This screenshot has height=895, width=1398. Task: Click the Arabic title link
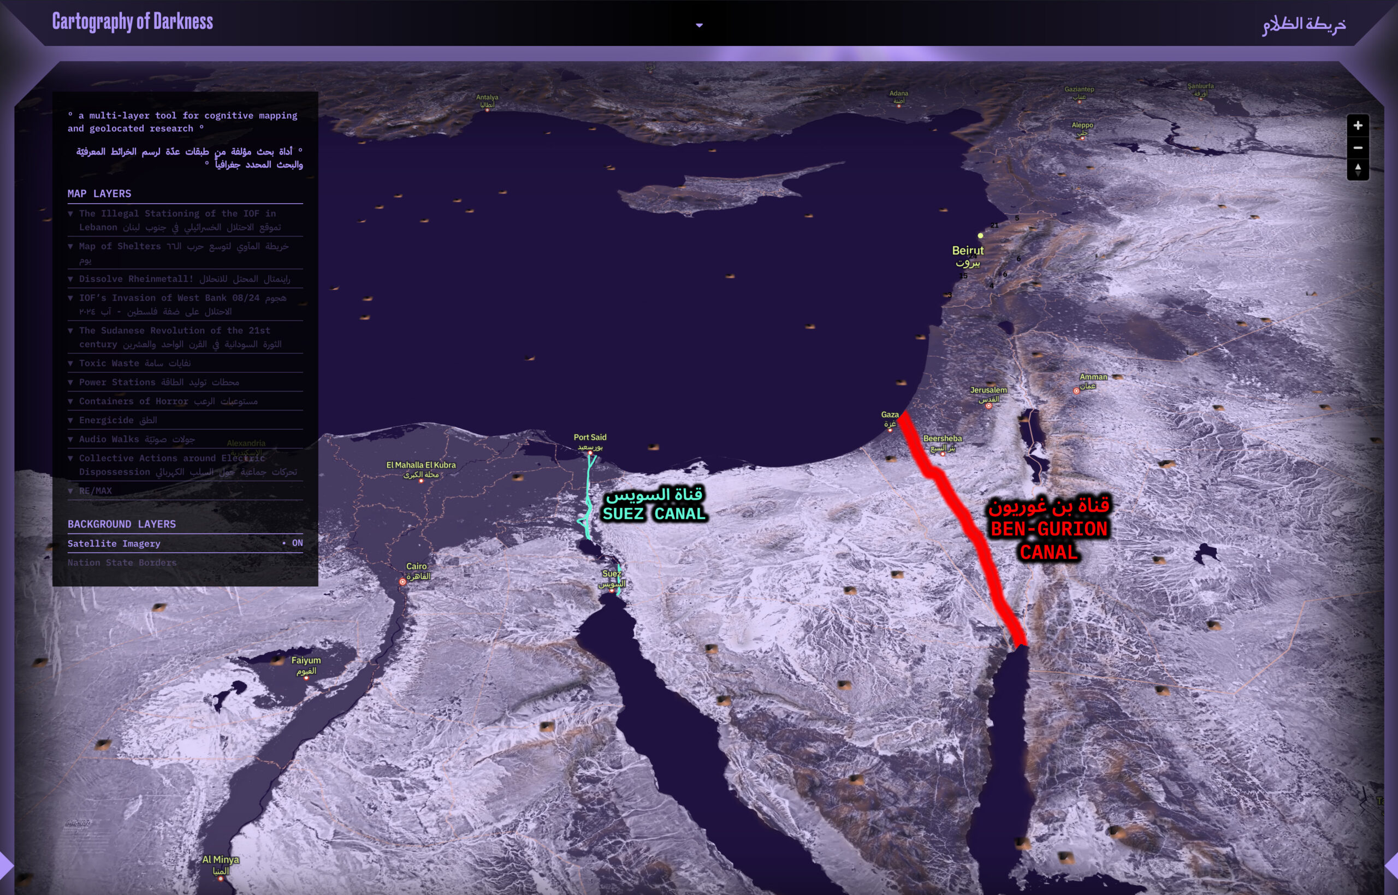[1304, 25]
